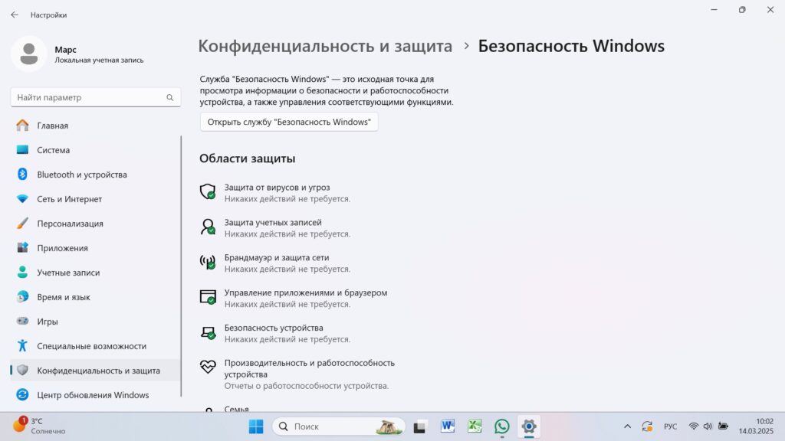Open Время и язык section

95,297
